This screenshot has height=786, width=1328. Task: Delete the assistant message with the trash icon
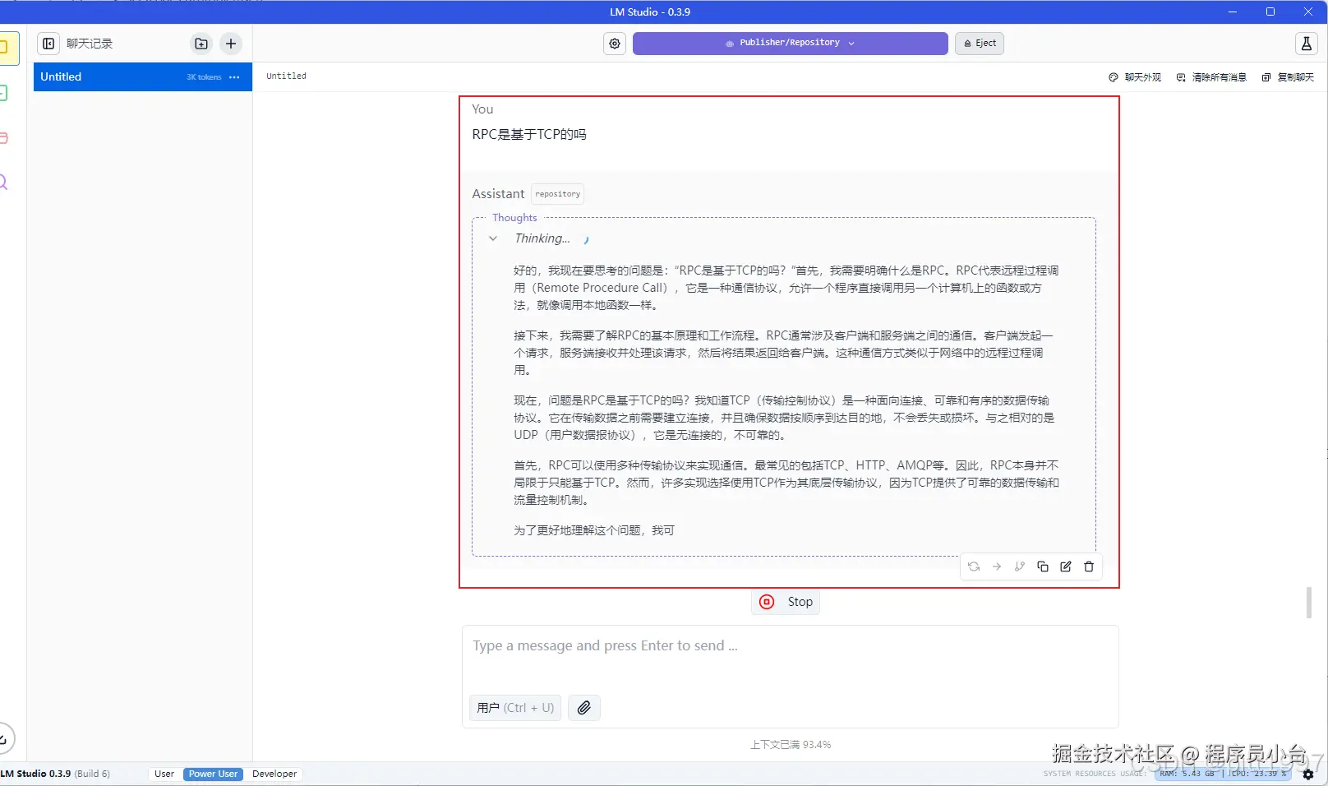pyautogui.click(x=1088, y=566)
